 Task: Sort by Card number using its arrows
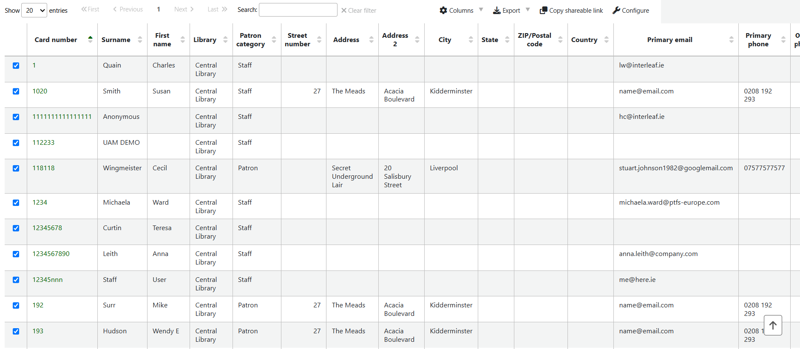click(90, 39)
